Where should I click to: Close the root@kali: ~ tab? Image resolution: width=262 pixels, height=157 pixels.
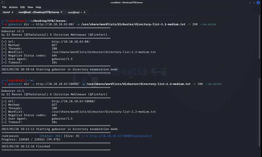pos(84,12)
